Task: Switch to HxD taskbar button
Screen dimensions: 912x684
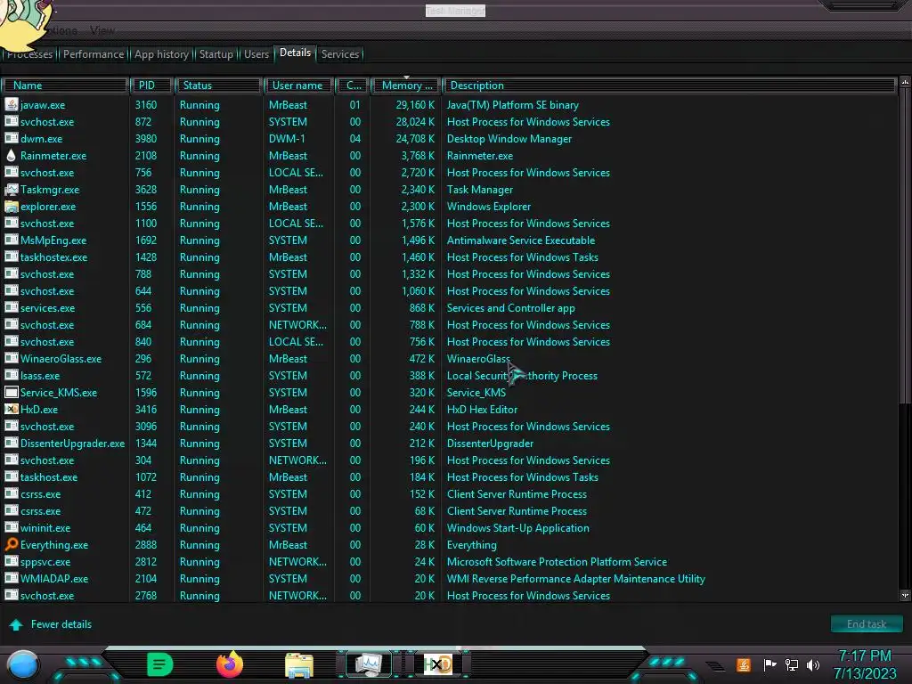Action: coord(438,664)
